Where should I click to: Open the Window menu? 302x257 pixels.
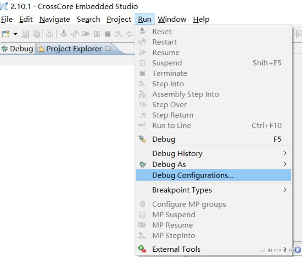point(172,19)
